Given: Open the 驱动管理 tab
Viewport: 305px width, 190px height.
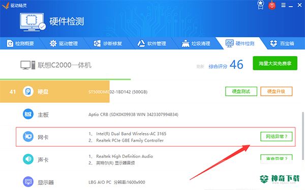Looking at the screenshot, I should (x=64, y=43).
